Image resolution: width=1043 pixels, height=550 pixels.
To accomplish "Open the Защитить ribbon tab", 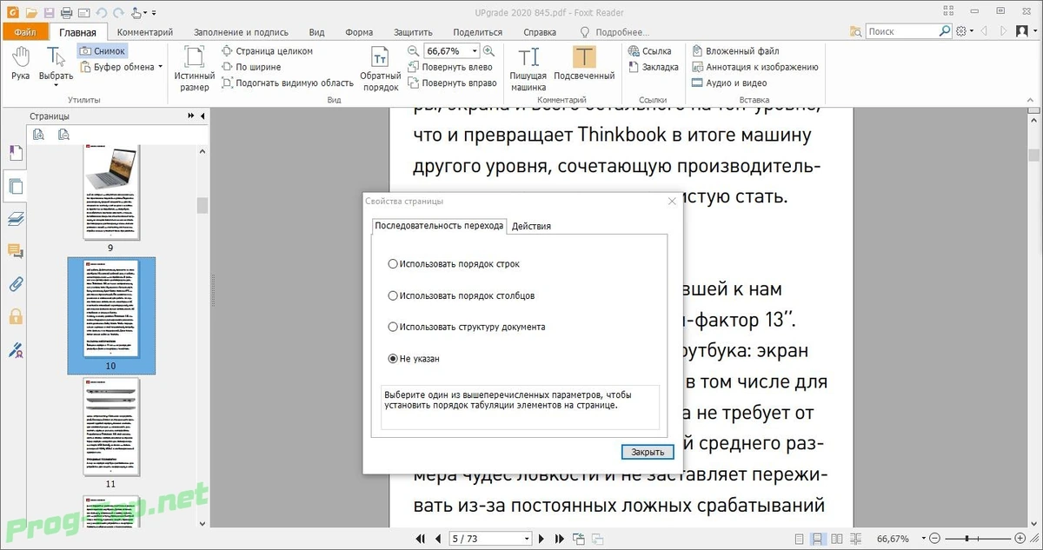I will (x=413, y=32).
